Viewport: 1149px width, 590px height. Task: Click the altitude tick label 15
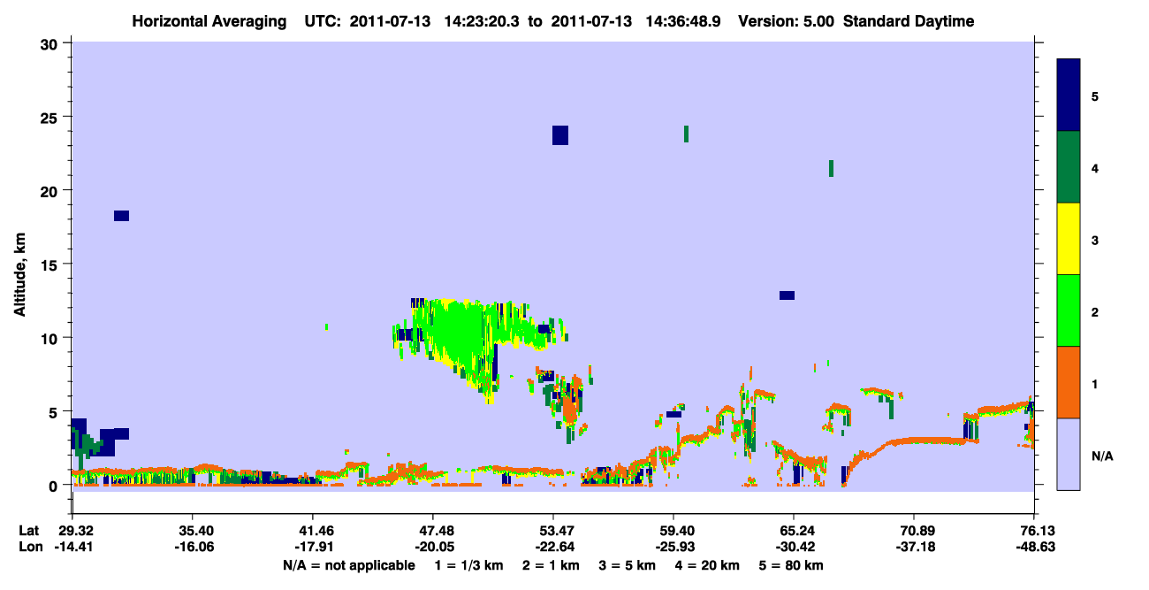coord(51,264)
